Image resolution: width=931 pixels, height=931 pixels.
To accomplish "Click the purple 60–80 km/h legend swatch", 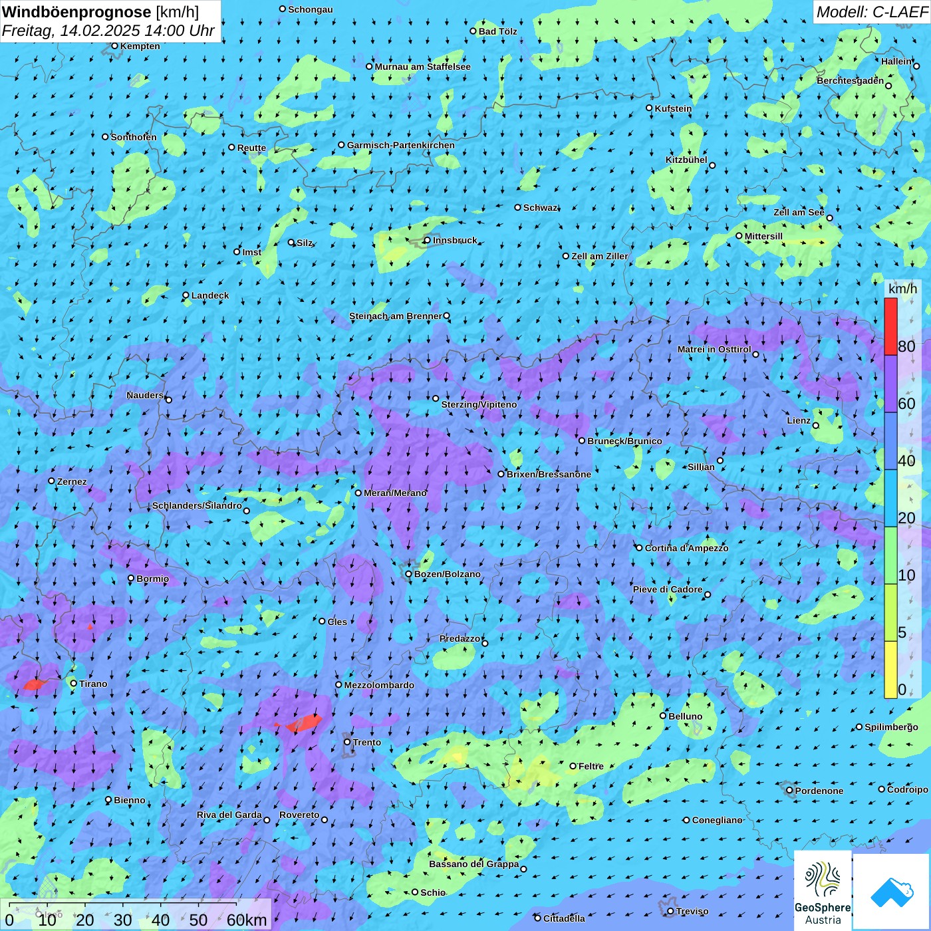I will pyautogui.click(x=890, y=384).
